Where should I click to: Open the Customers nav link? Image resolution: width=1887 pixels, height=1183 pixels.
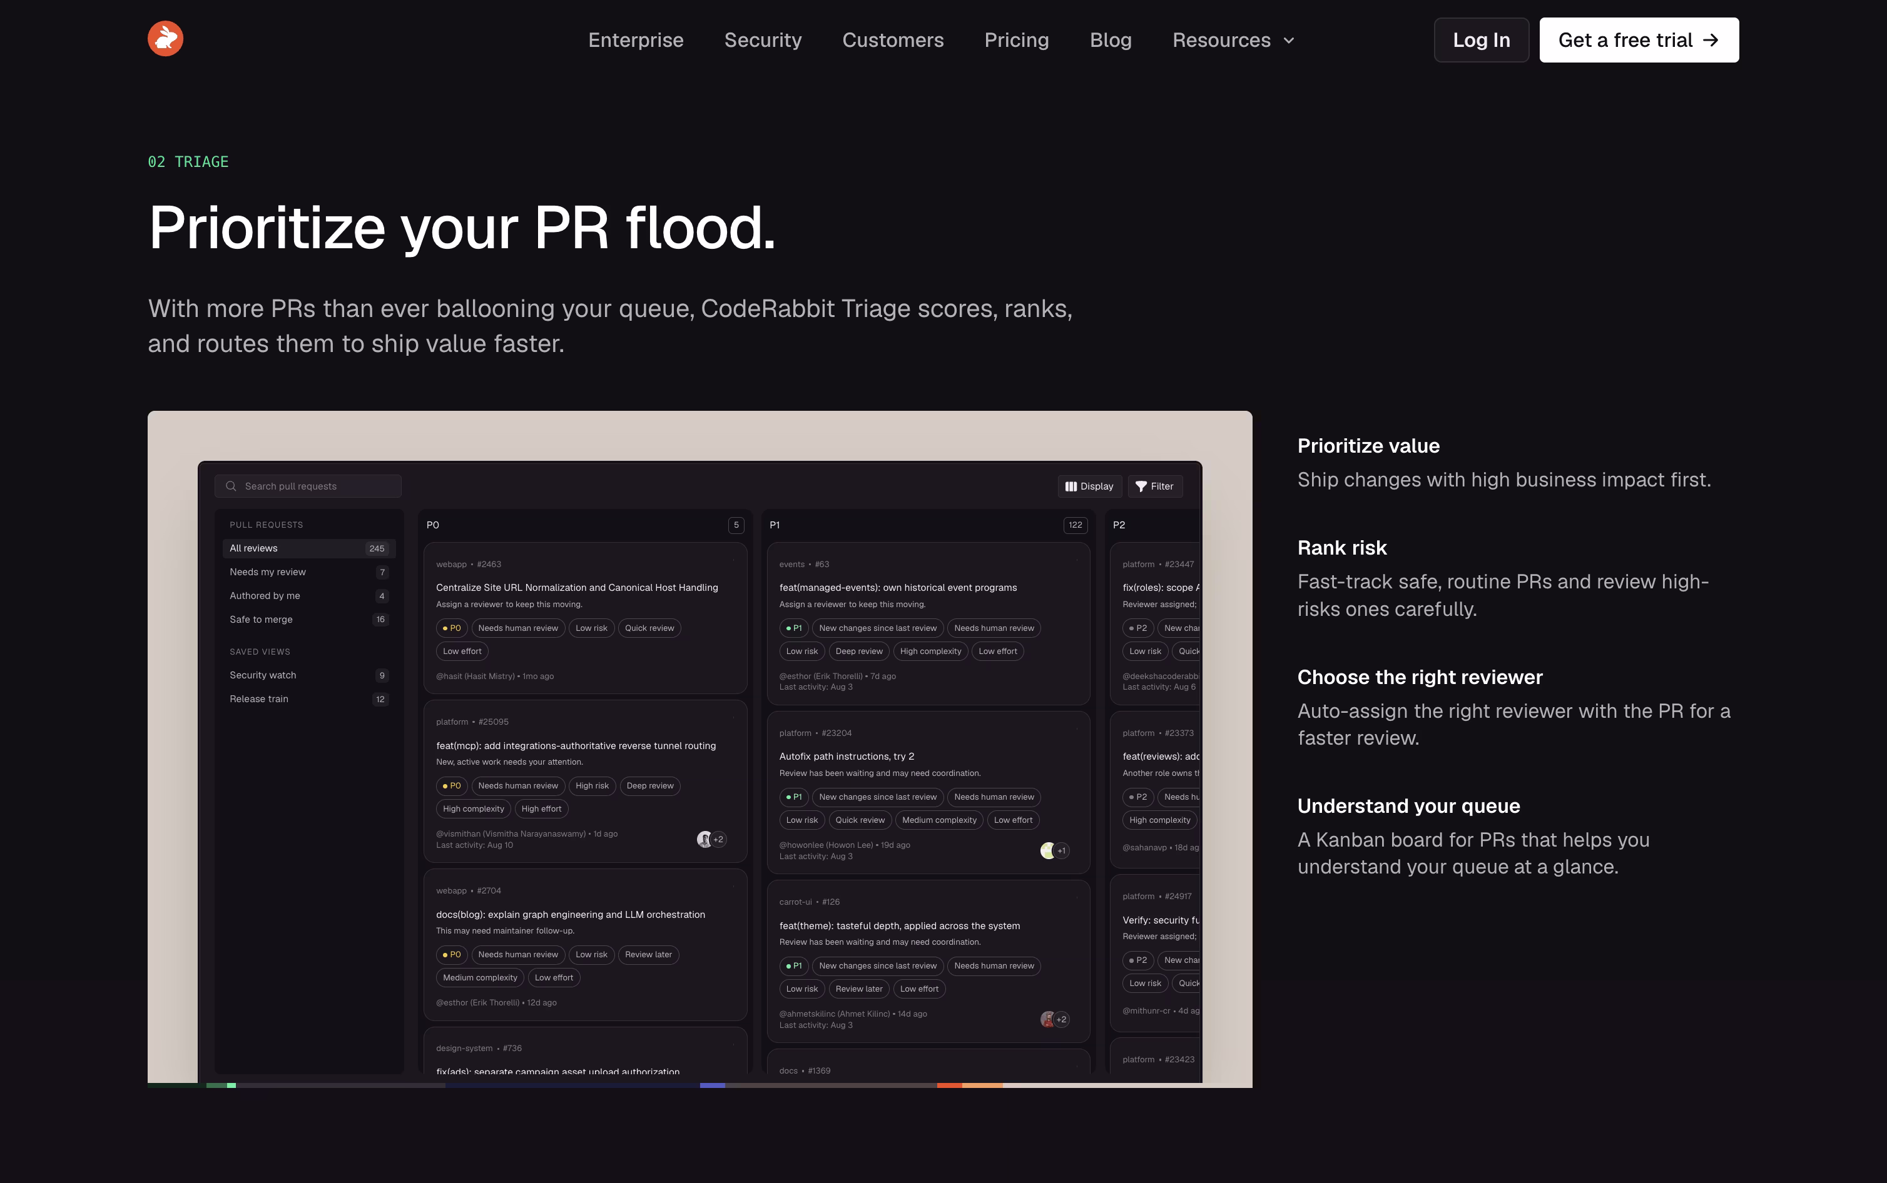click(x=892, y=40)
